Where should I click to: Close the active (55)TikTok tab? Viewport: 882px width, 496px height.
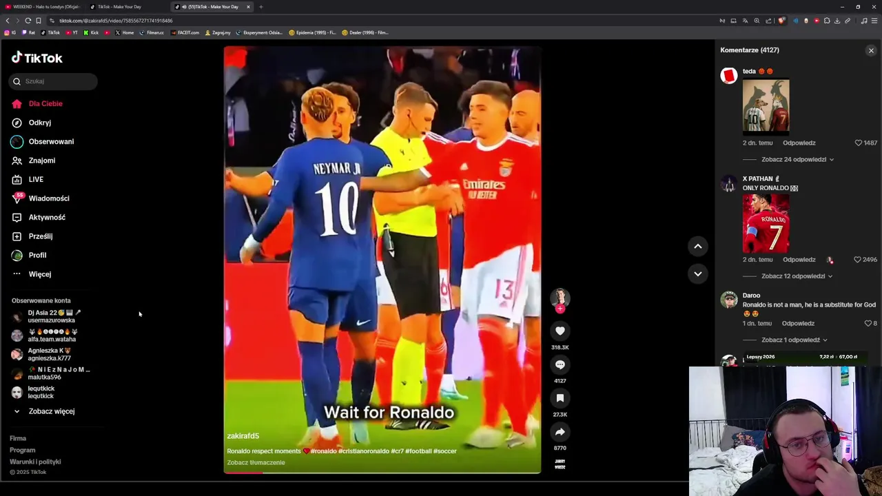pyautogui.click(x=248, y=7)
